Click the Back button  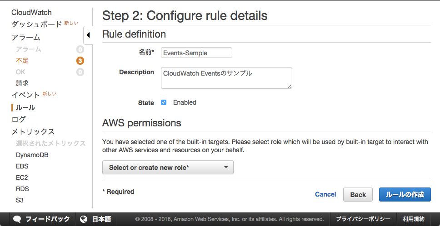358,195
